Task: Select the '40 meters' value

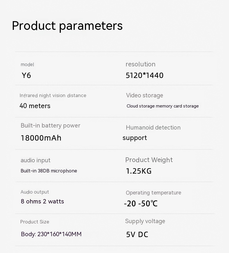Action: pos(35,106)
